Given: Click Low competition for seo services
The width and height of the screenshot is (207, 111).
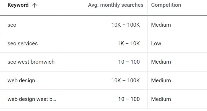Looking at the screenshot, I should (156, 44).
